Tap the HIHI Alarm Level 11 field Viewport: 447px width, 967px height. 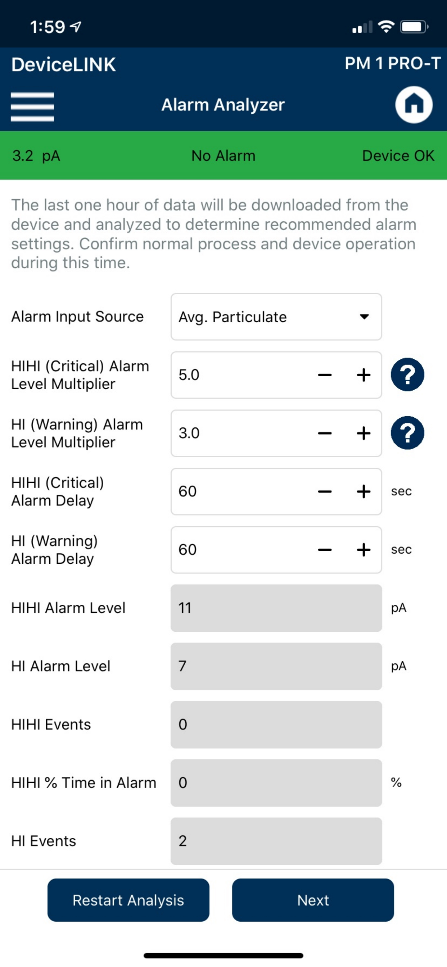pyautogui.click(x=276, y=608)
